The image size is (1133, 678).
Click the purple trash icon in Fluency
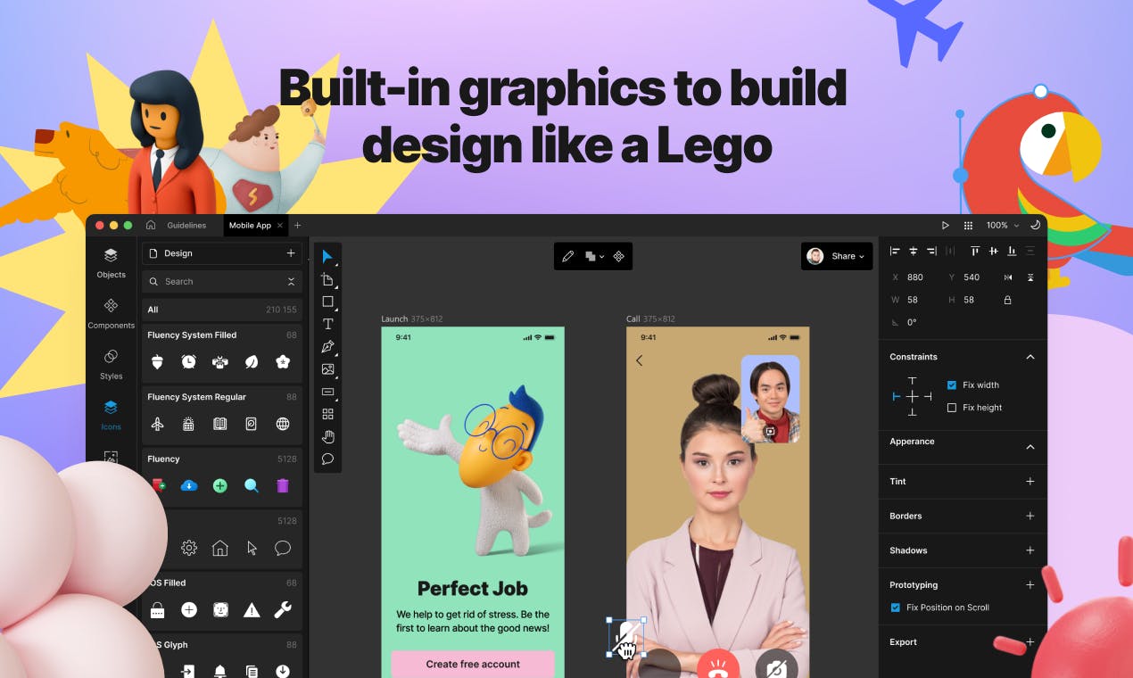283,485
